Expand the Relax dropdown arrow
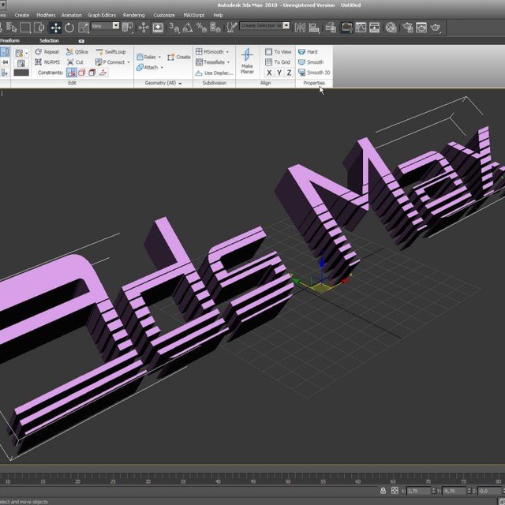This screenshot has width=505, height=505. [x=159, y=58]
